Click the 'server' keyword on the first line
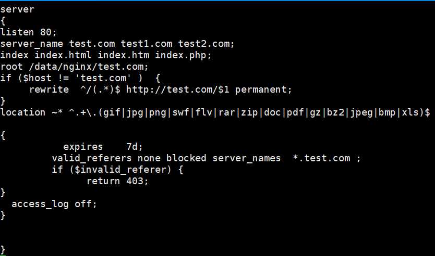435x256 pixels. pyautogui.click(x=17, y=9)
